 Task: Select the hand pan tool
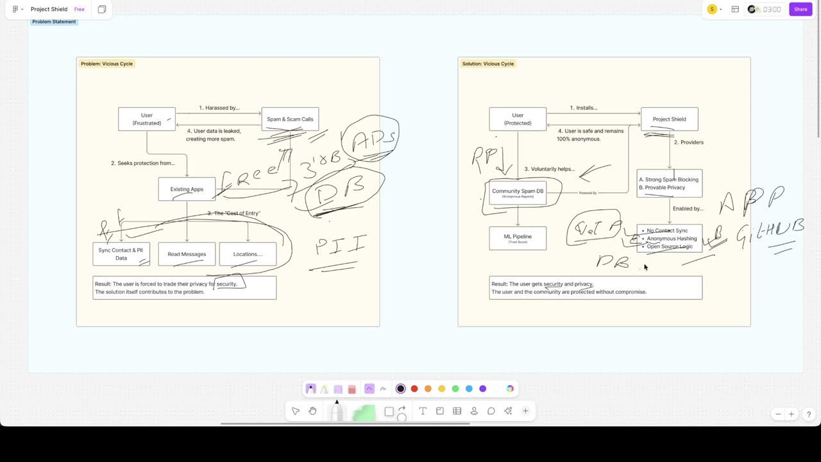coord(312,411)
